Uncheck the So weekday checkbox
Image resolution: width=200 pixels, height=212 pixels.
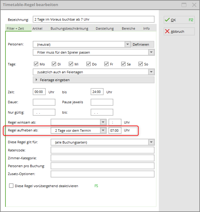coord(141,64)
